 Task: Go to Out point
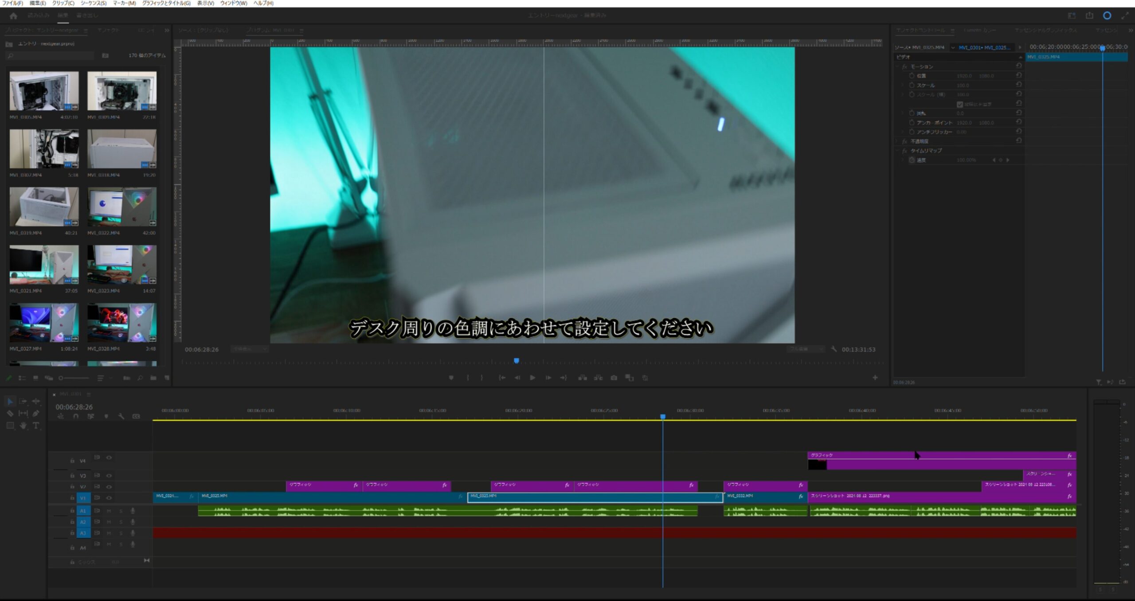tap(564, 378)
